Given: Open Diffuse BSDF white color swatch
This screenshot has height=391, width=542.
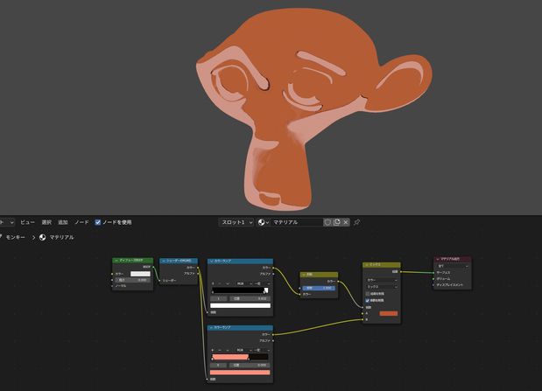Looking at the screenshot, I should pyautogui.click(x=140, y=274).
